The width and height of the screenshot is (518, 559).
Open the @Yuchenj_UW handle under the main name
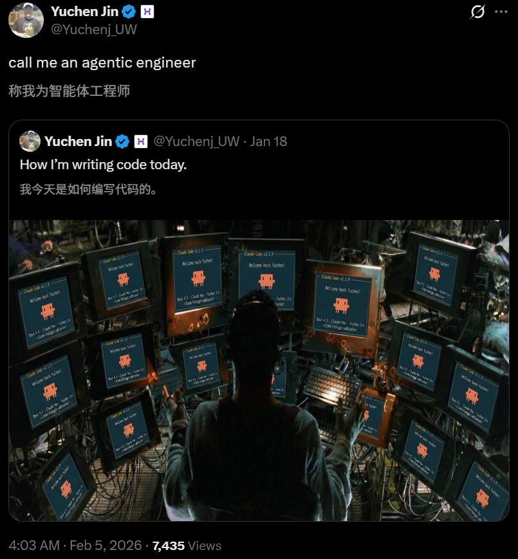94,29
